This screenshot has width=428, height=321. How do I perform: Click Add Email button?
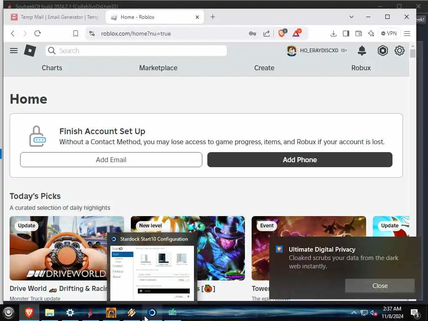point(111,160)
